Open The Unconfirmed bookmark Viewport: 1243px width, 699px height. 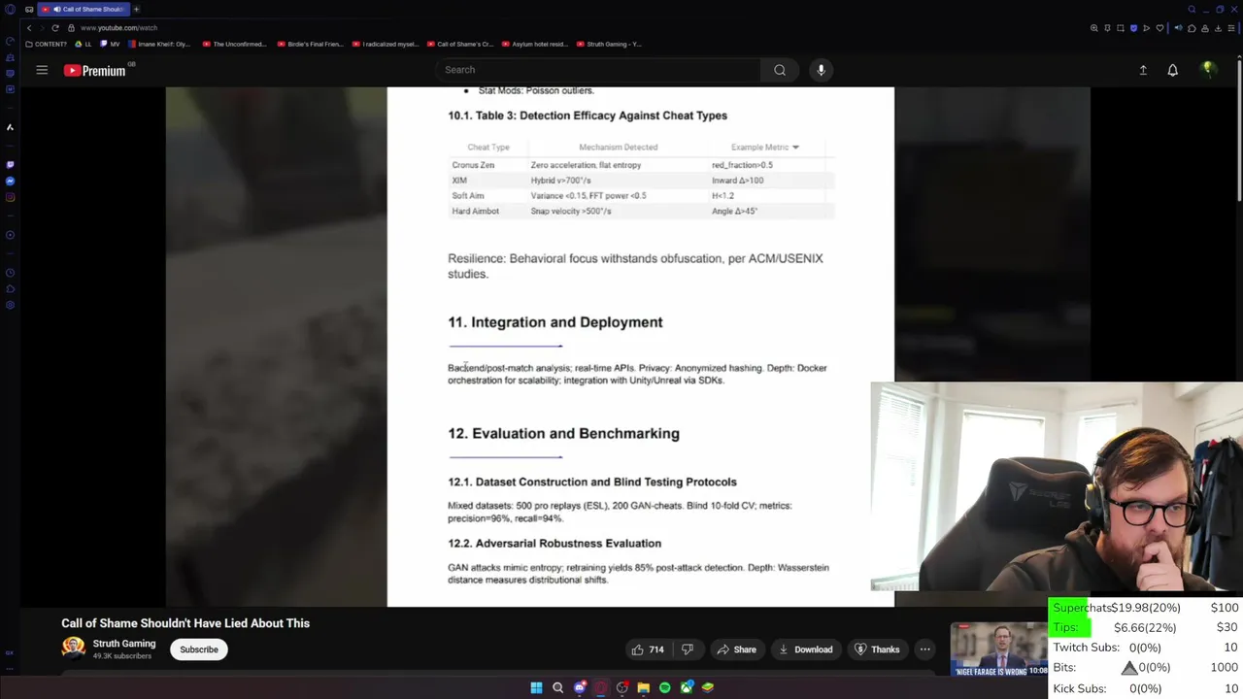pyautogui.click(x=234, y=44)
